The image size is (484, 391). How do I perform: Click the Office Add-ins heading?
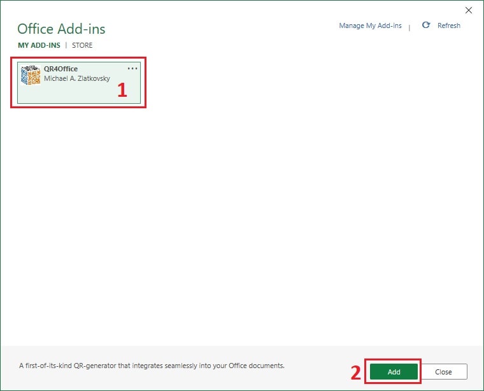point(61,29)
